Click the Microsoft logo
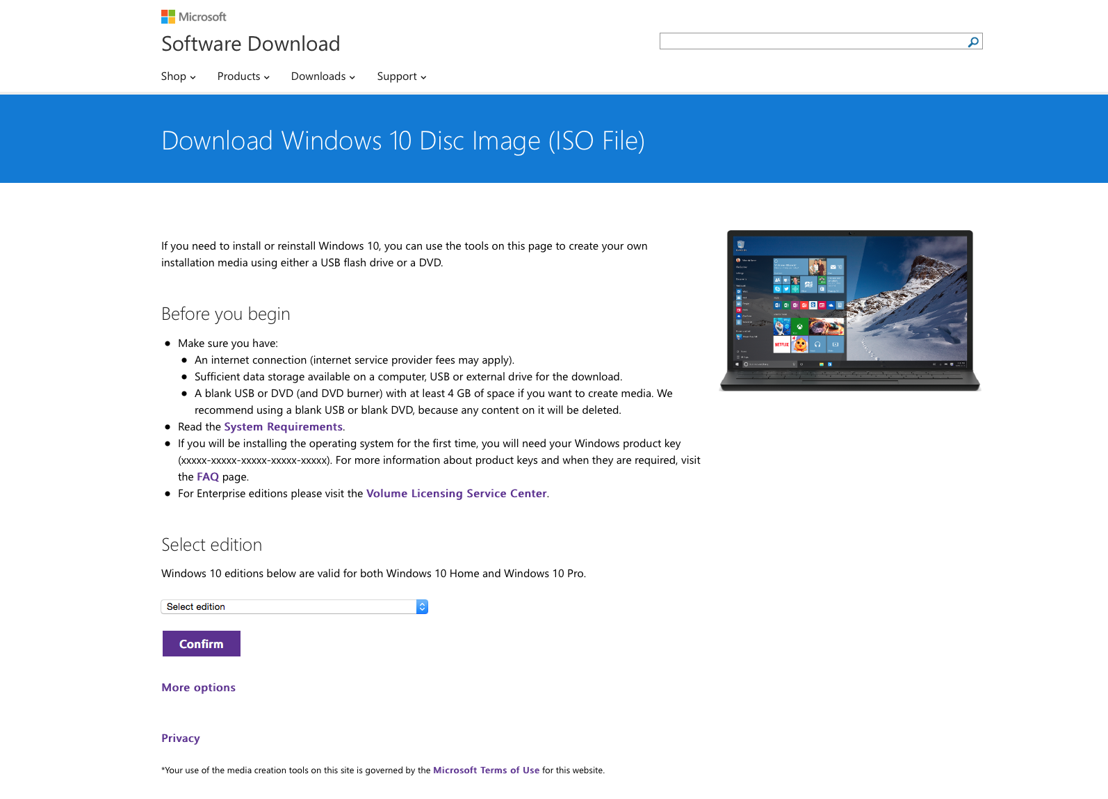Viewport: 1108px width, 799px height. (193, 17)
